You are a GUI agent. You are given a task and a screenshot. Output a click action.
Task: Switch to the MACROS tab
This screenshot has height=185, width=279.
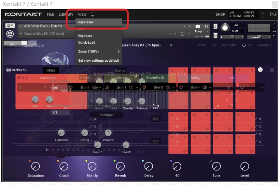(x=265, y=45)
